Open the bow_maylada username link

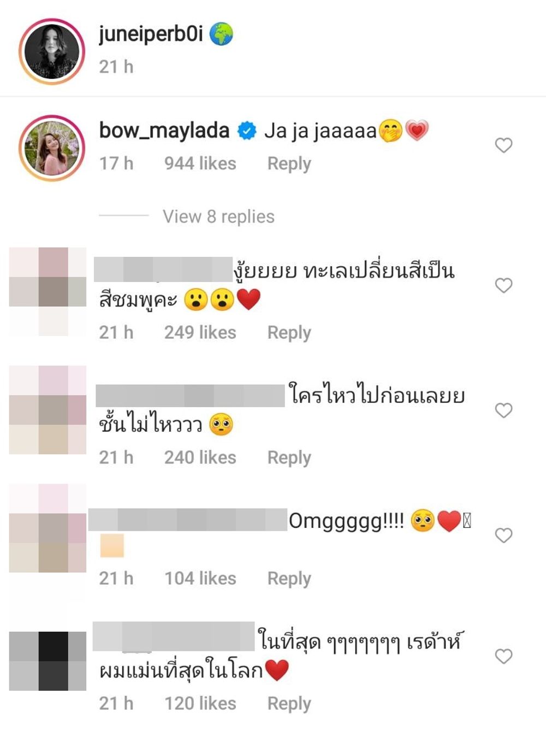click(x=164, y=131)
